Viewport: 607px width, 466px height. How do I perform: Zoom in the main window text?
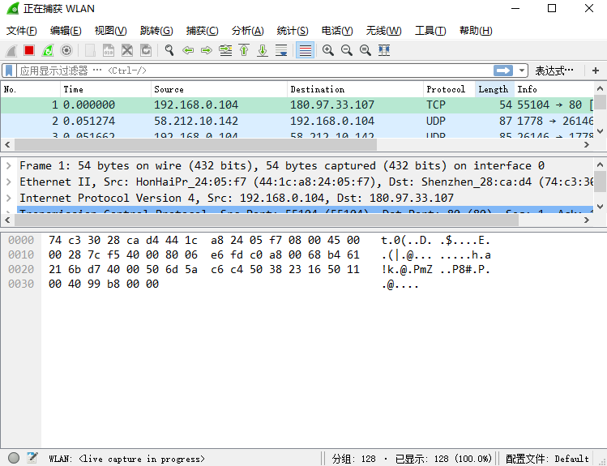328,50
